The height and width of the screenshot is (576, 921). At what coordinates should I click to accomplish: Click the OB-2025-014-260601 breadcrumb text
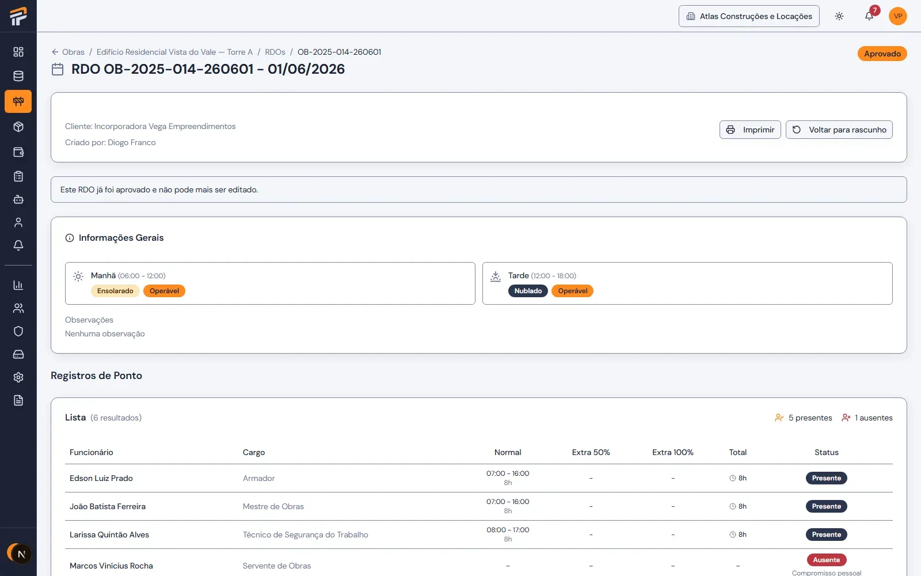point(339,52)
